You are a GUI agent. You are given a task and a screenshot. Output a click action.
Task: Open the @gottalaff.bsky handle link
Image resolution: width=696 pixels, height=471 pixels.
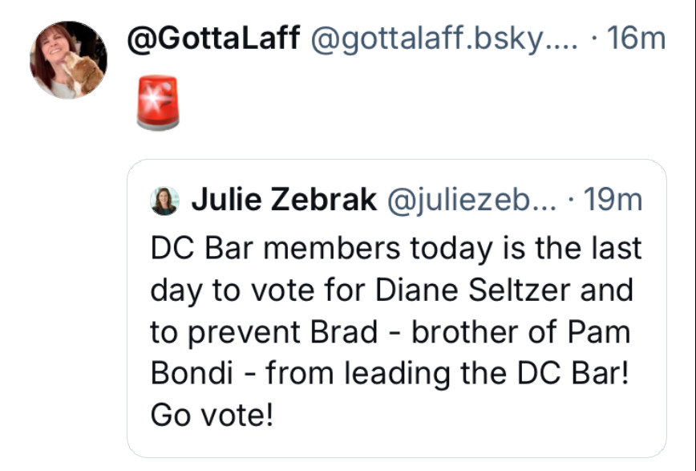444,39
